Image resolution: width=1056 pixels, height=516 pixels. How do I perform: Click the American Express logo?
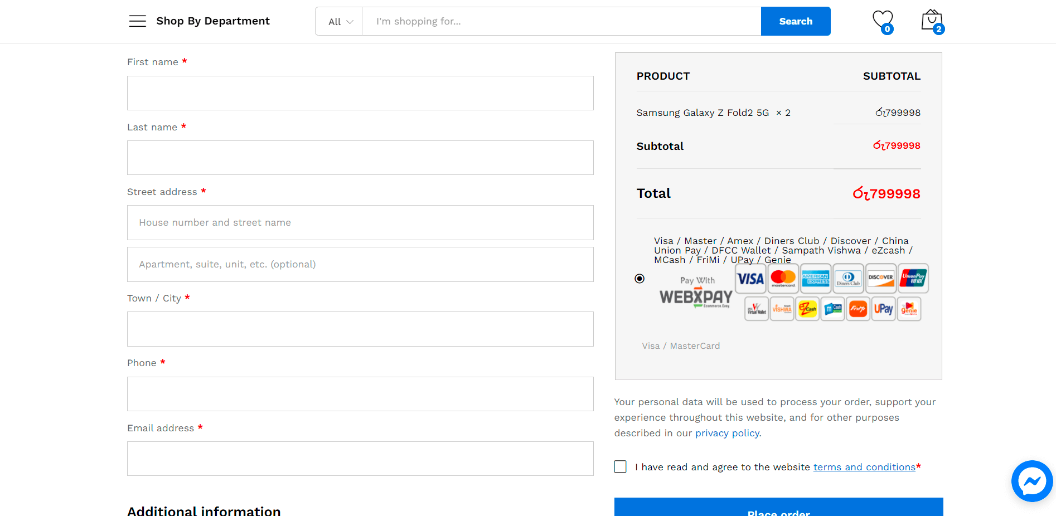tap(815, 279)
